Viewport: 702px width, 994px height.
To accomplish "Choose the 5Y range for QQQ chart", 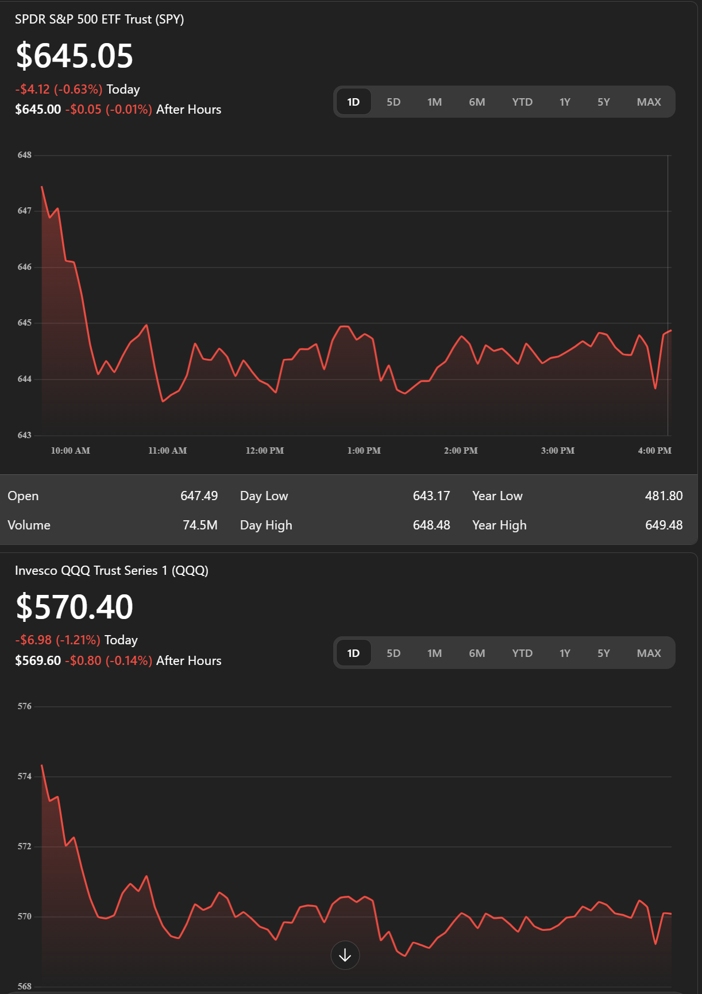I will 603,653.
